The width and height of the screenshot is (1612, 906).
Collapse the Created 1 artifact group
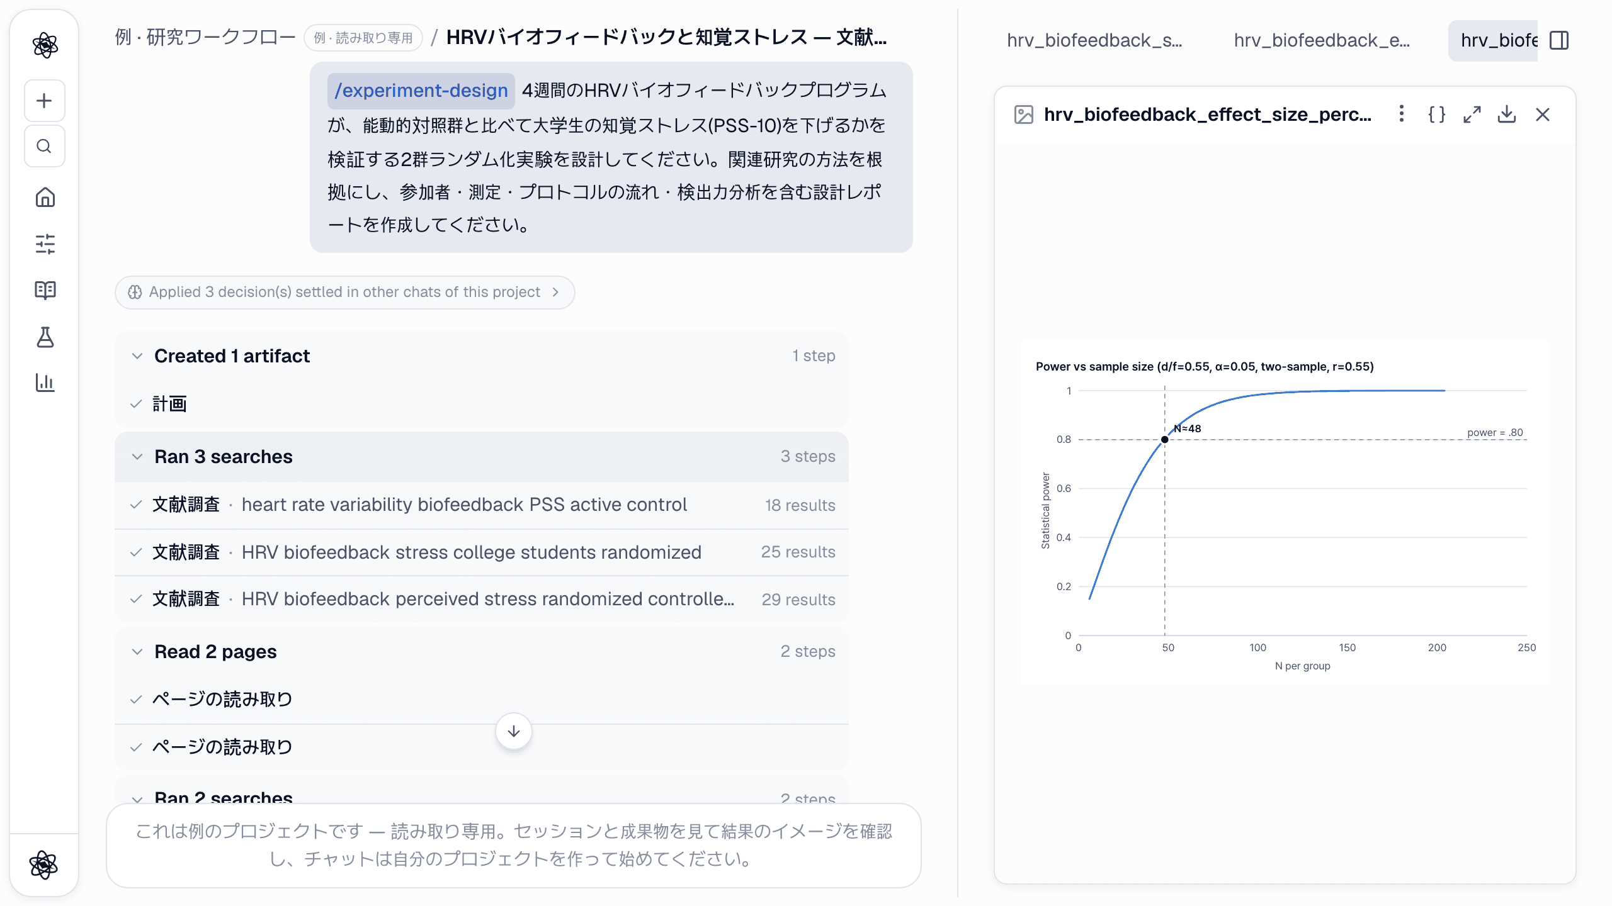[x=482, y=356]
